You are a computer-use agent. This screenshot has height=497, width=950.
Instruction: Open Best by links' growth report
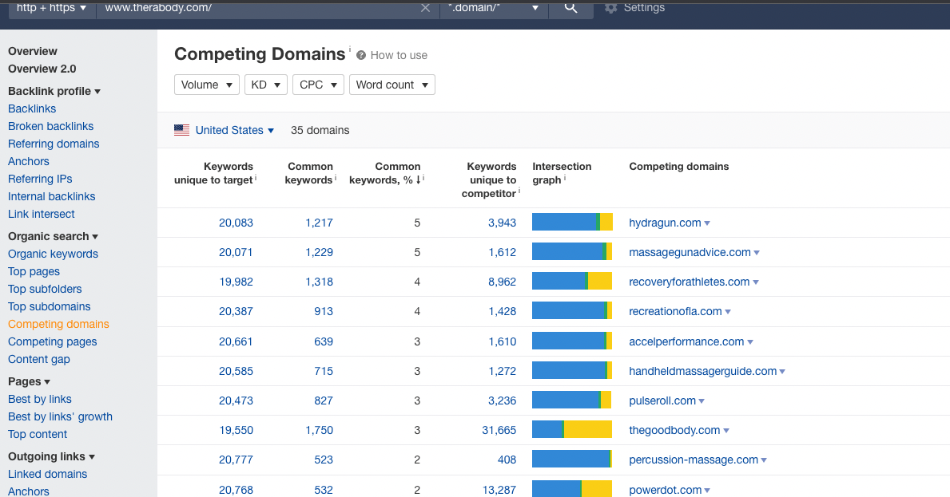coord(60,416)
